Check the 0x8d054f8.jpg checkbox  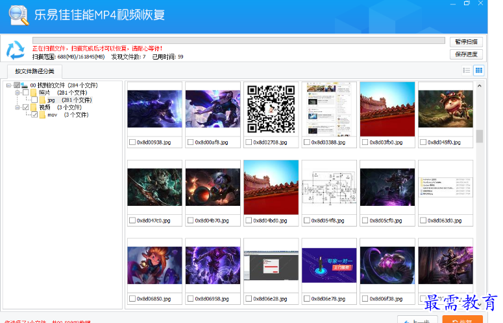307,221
